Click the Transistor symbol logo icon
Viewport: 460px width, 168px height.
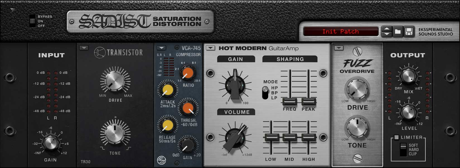point(100,52)
